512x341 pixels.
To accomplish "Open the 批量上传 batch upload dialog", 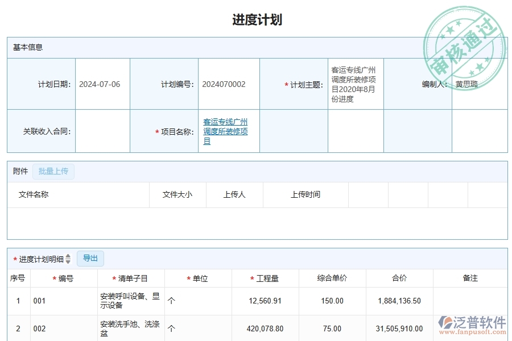I will [53, 171].
